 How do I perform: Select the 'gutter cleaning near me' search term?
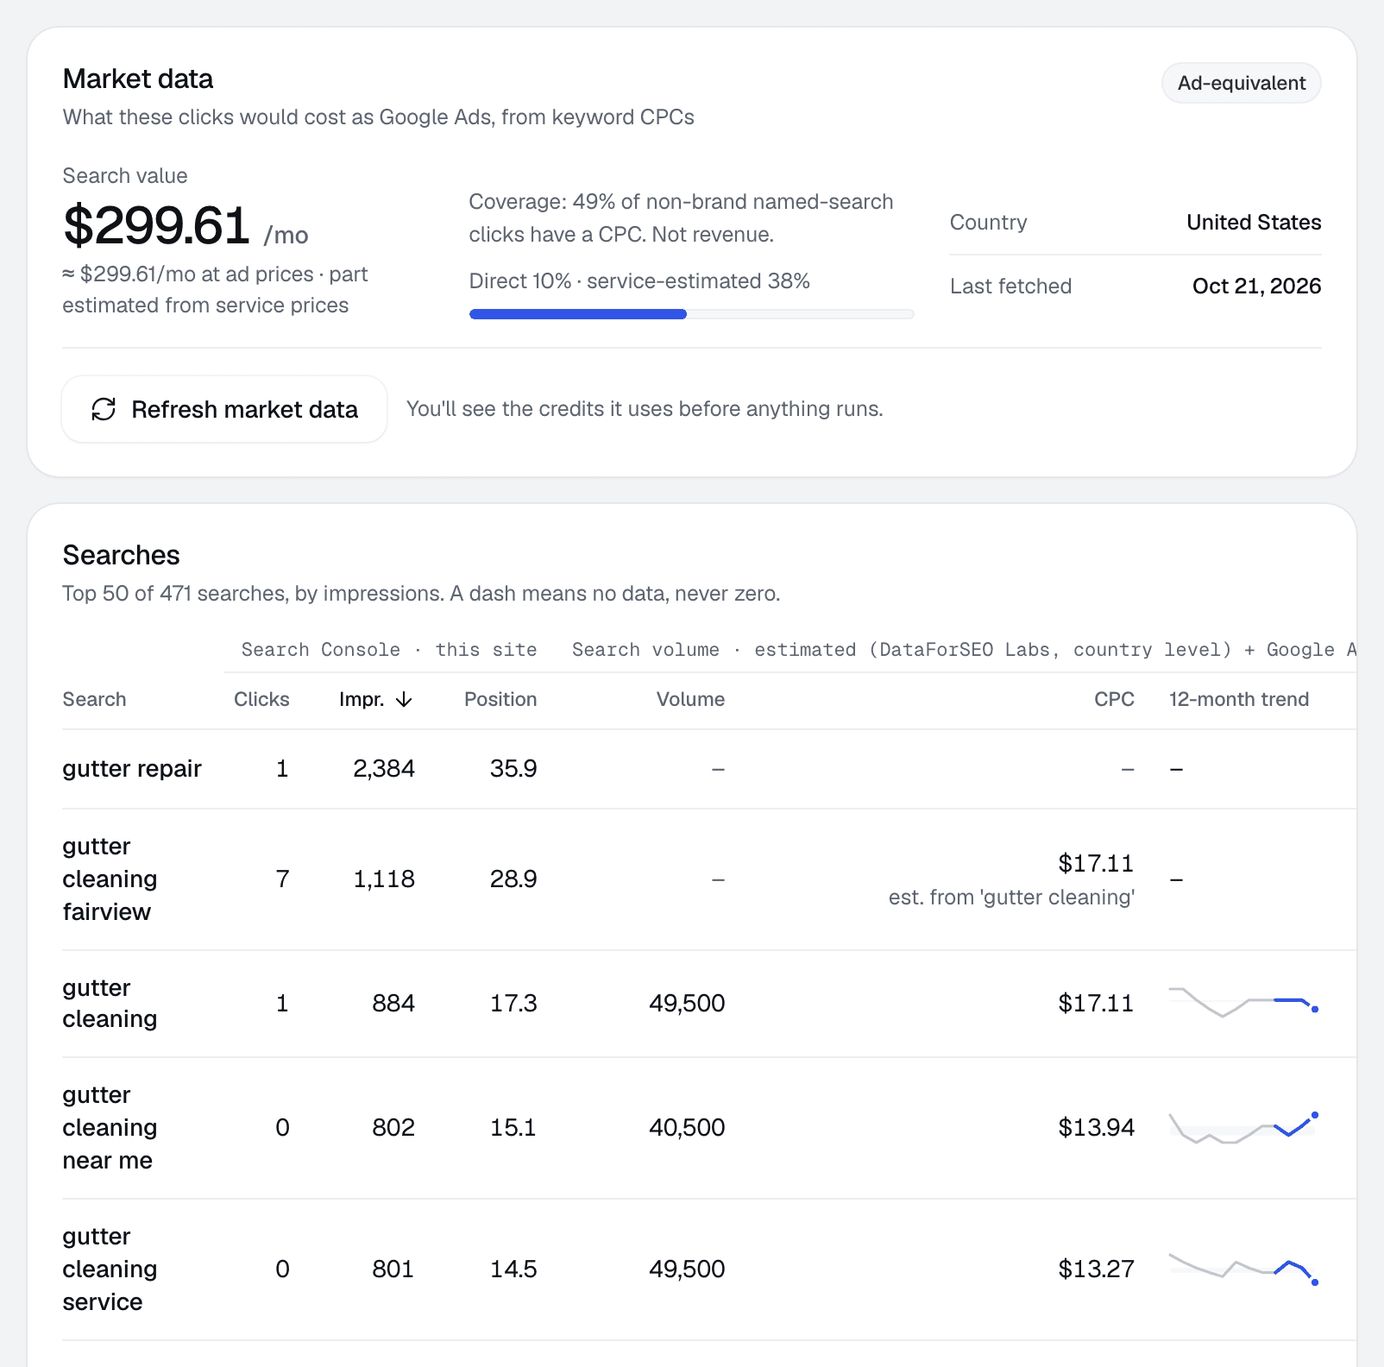(110, 1127)
